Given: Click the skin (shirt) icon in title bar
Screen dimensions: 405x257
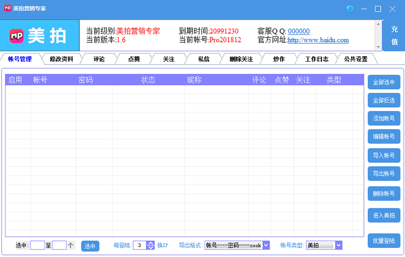Looking at the screenshot, I should tap(350, 9).
